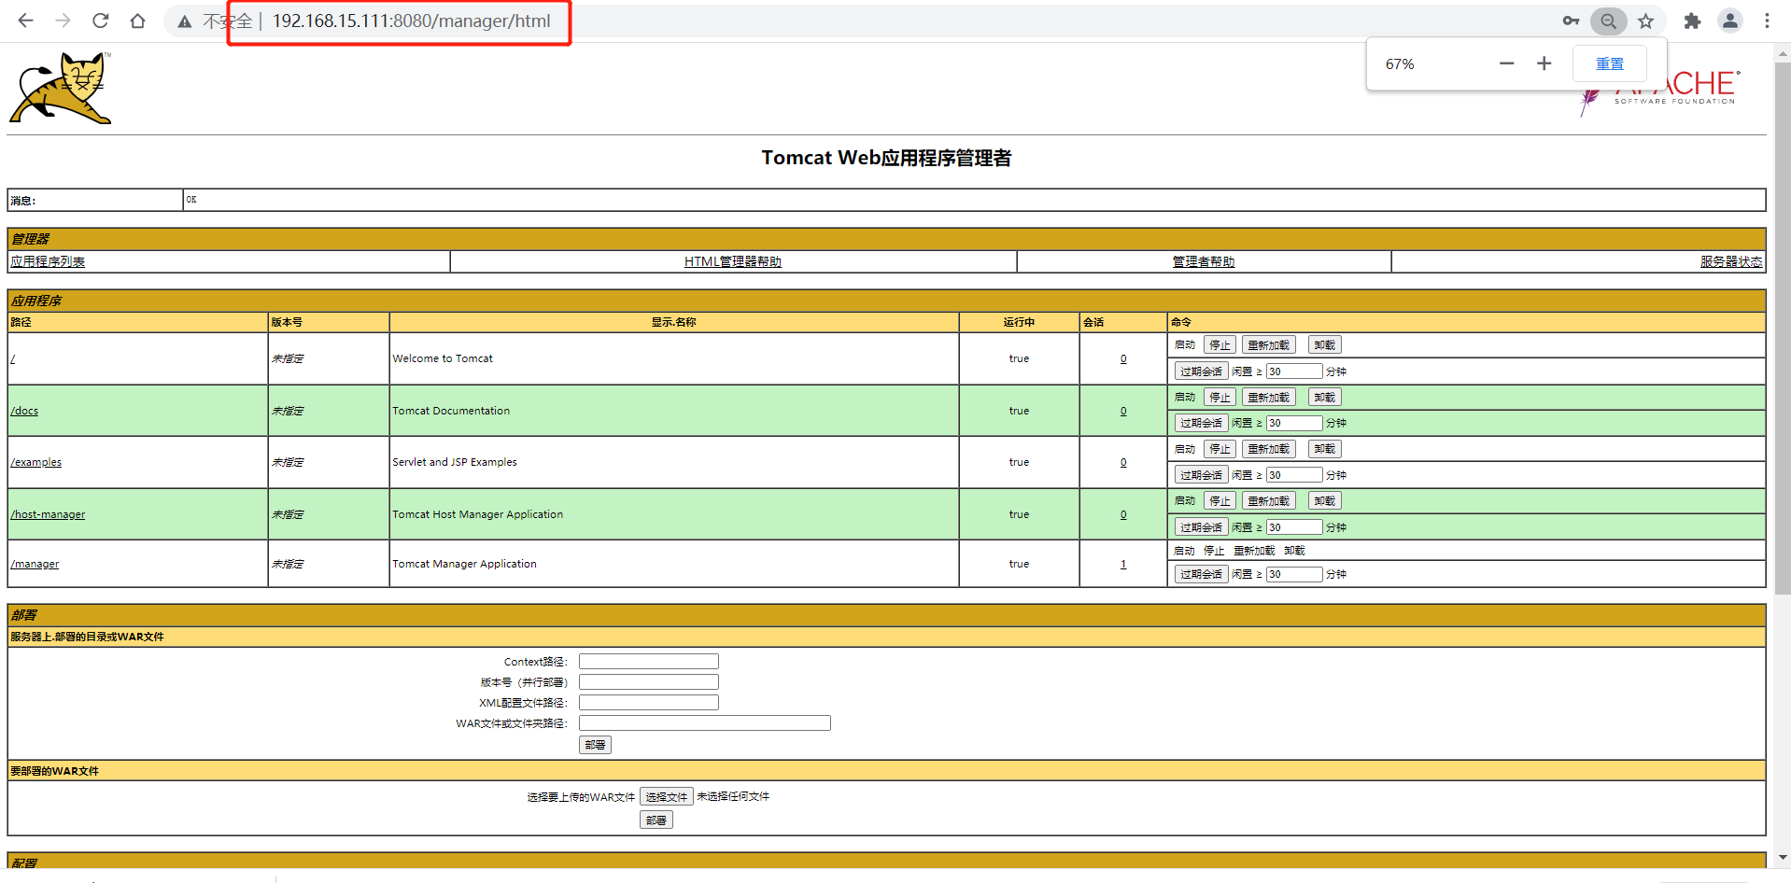Image resolution: width=1791 pixels, height=883 pixels.
Task: Increase zoom with the plus button
Action: pyautogui.click(x=1544, y=63)
